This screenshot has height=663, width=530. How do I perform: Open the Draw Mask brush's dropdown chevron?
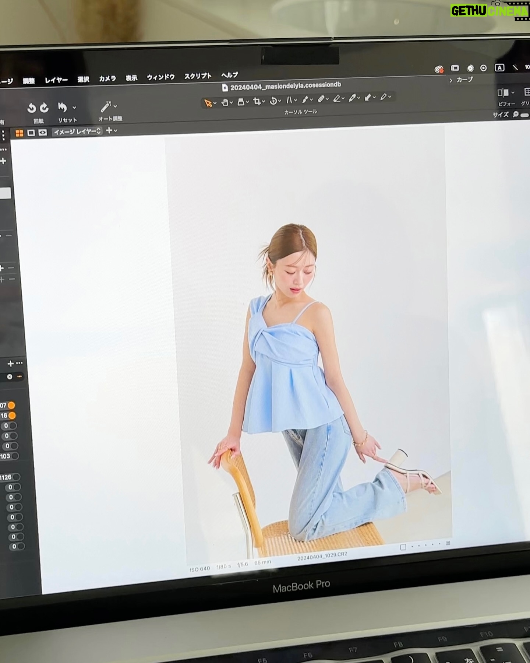coord(312,99)
